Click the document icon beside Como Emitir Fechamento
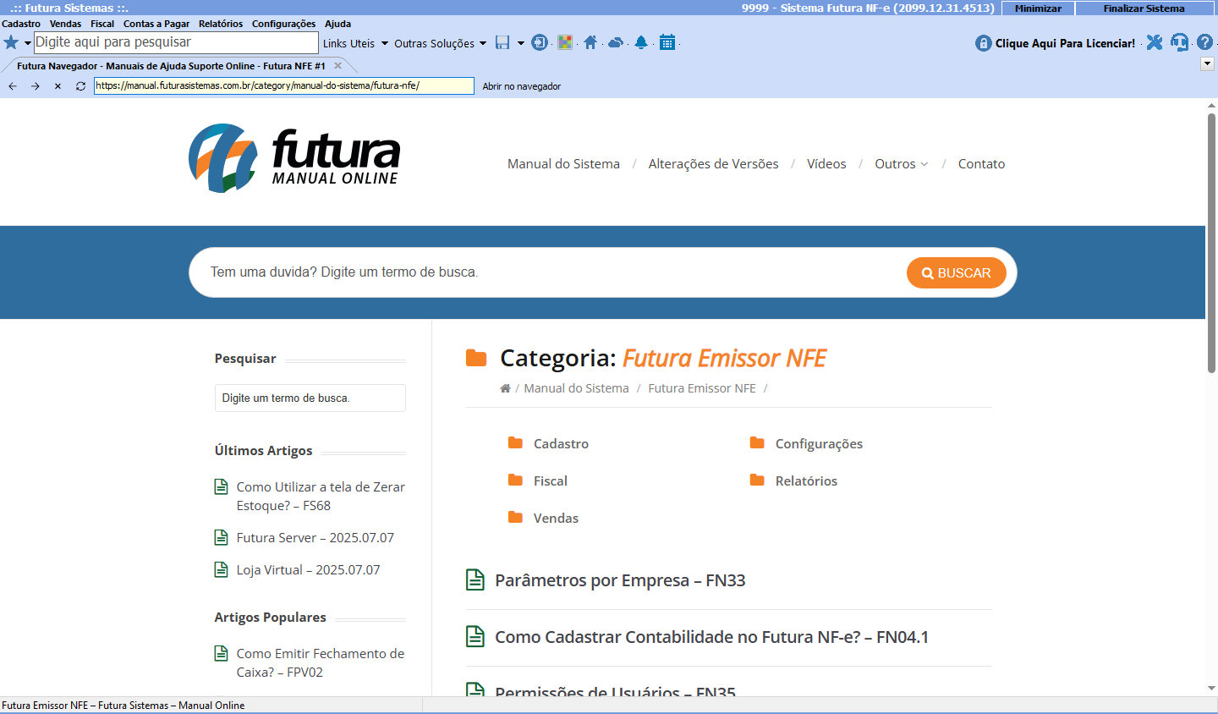 tap(221, 653)
